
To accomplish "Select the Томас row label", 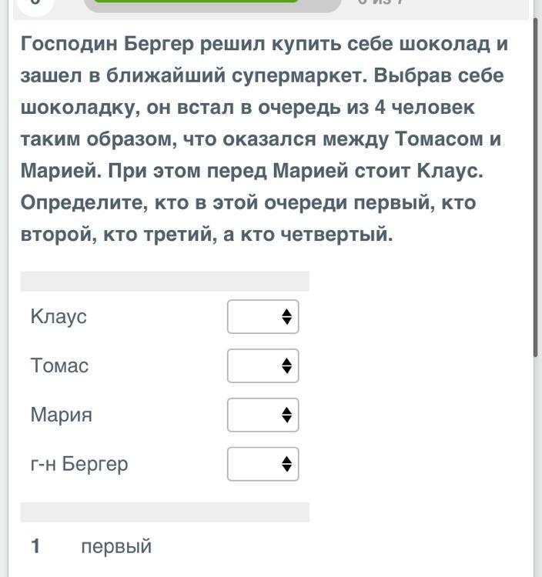I will [x=59, y=365].
